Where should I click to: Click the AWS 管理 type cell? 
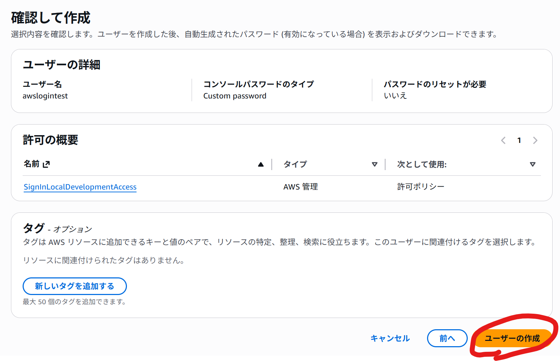pyautogui.click(x=301, y=187)
